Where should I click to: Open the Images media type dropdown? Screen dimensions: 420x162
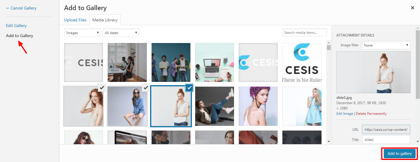(82, 33)
